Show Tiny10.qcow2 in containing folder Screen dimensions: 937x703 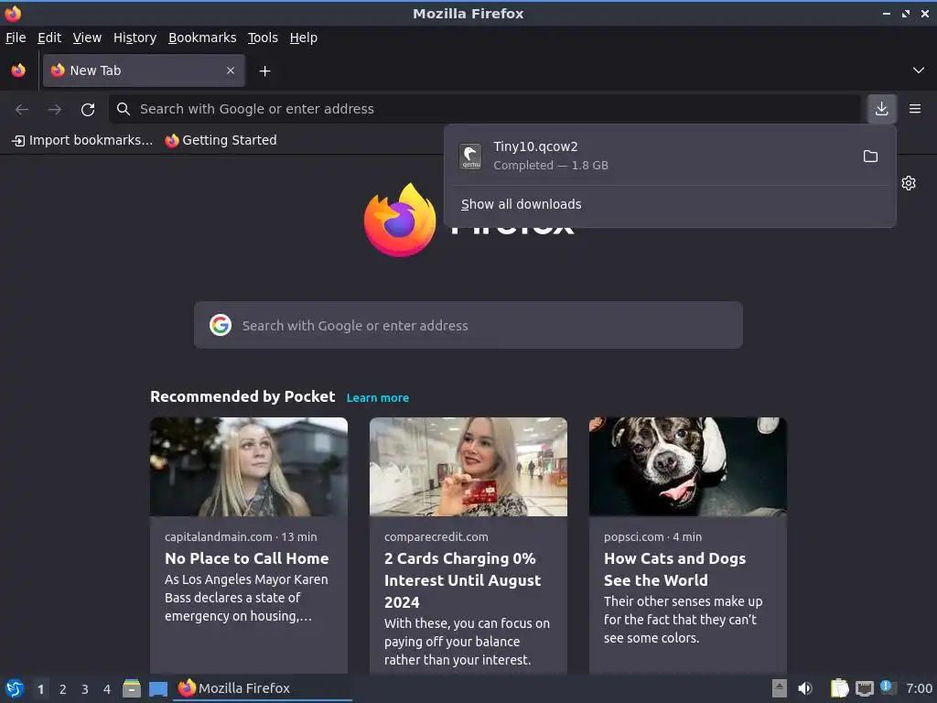pyautogui.click(x=871, y=156)
